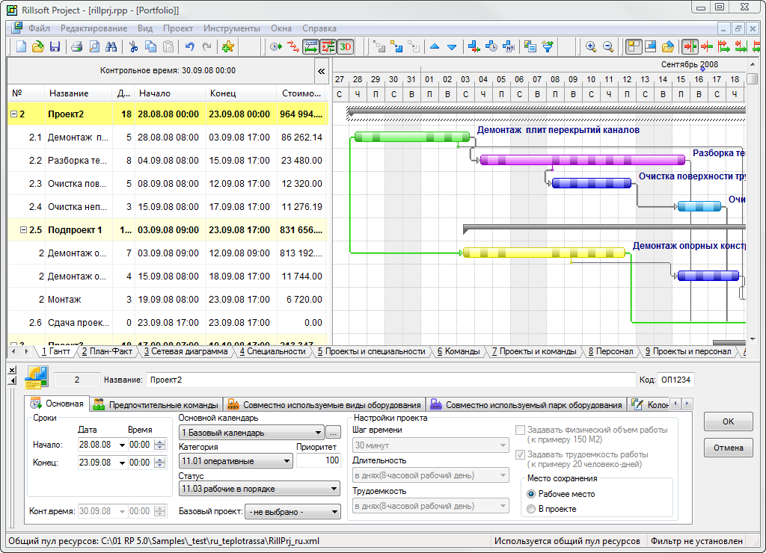Click the Отмена button
Image resolution: width=766 pixels, height=553 pixels.
tap(728, 448)
